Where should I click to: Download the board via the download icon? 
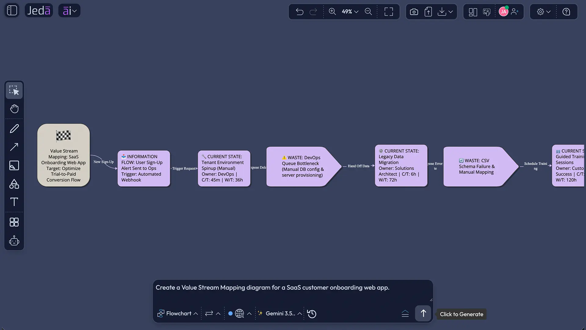[x=442, y=12]
